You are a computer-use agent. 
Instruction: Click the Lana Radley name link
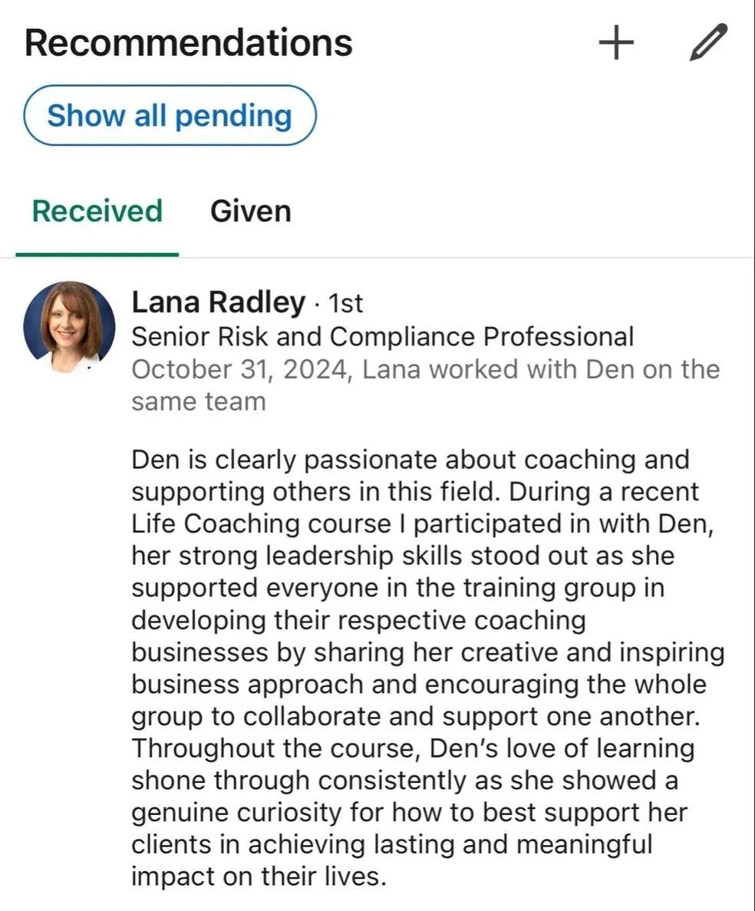pos(219,302)
